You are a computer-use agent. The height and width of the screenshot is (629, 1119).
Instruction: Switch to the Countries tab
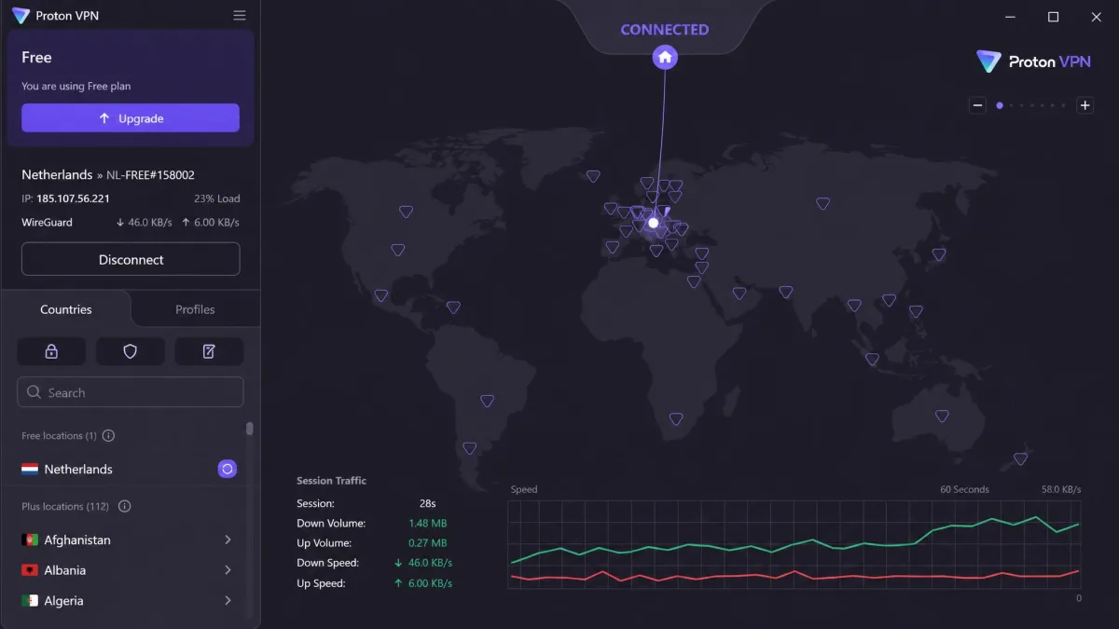(66, 309)
